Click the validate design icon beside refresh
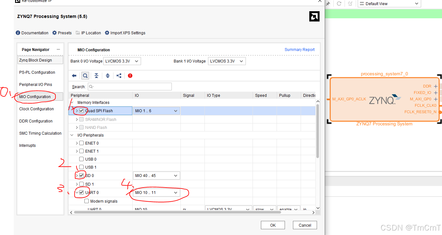 point(350,4)
